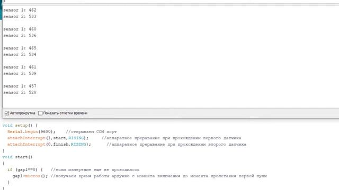
Task: Click the 'if (gap1==0) {' code line
Action: pyautogui.click(x=25, y=170)
